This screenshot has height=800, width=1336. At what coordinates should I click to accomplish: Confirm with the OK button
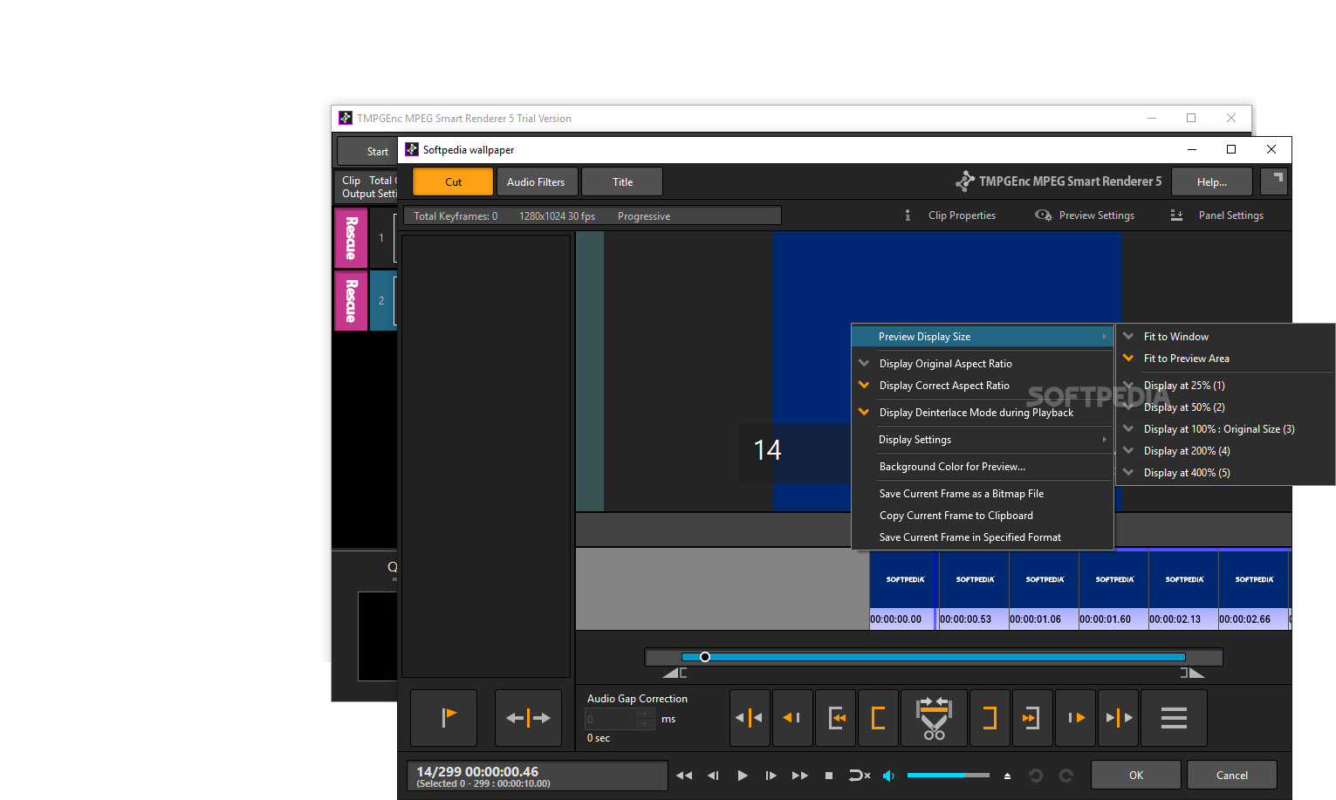pos(1136,775)
